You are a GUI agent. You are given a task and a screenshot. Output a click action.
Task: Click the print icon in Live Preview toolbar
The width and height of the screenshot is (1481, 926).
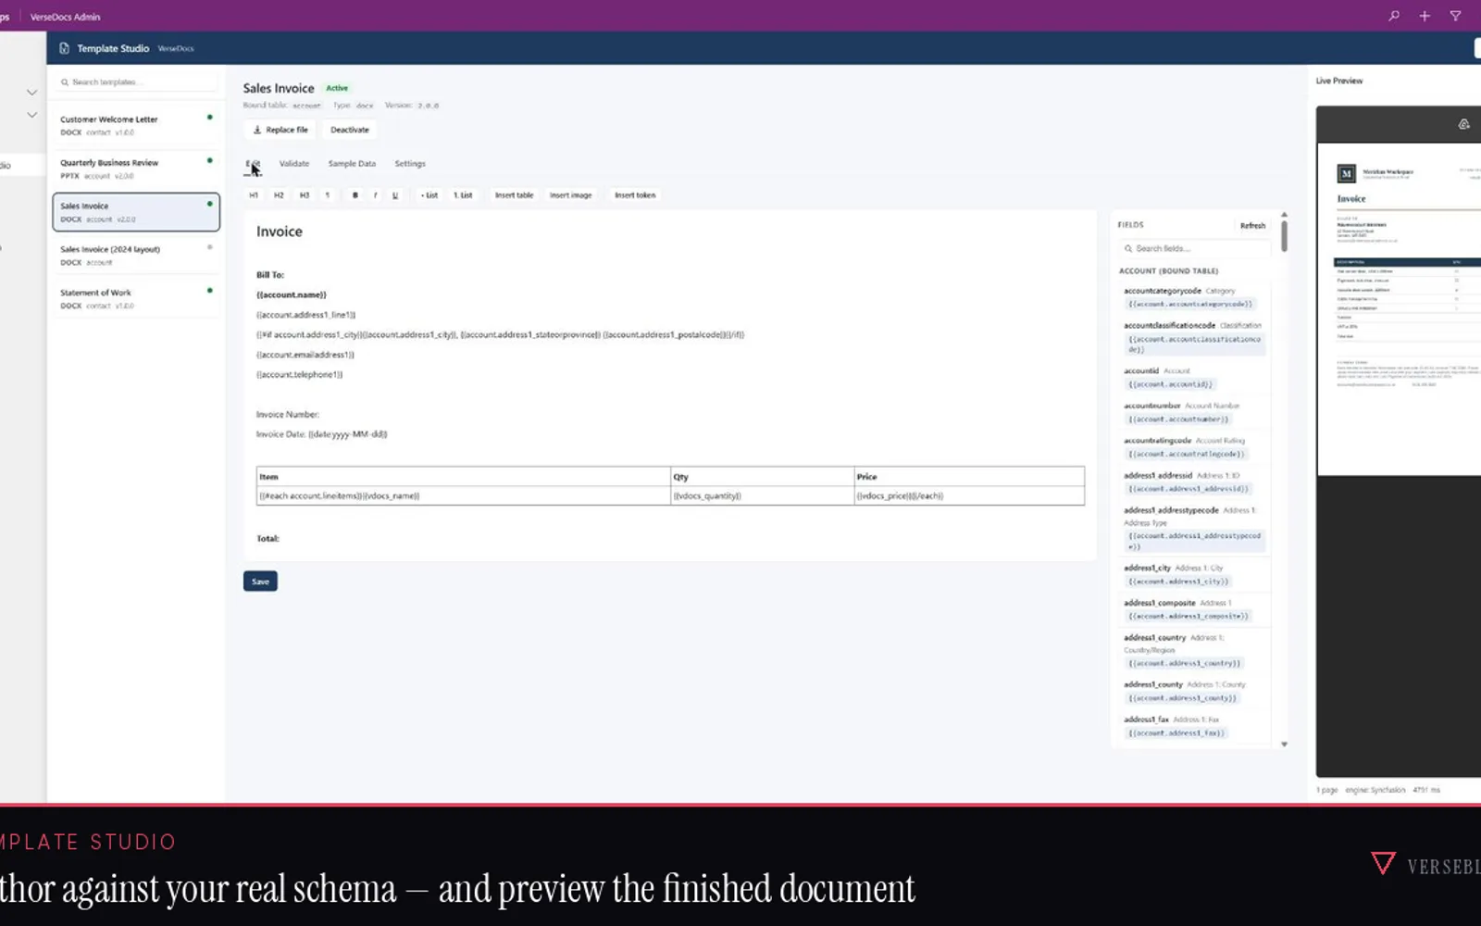coord(1463,124)
